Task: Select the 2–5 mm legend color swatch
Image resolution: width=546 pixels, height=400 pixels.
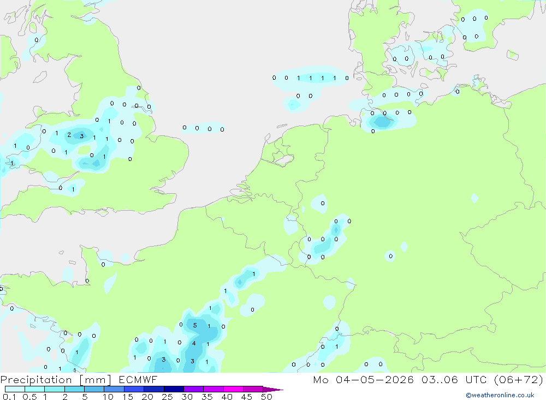Action: 74,389
